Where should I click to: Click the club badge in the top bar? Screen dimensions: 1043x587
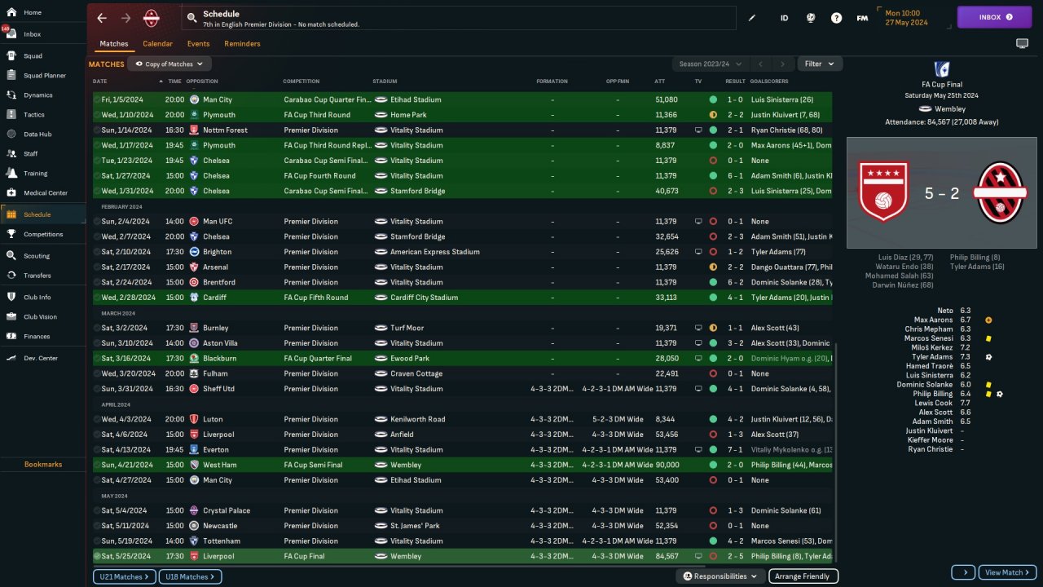[x=152, y=18]
